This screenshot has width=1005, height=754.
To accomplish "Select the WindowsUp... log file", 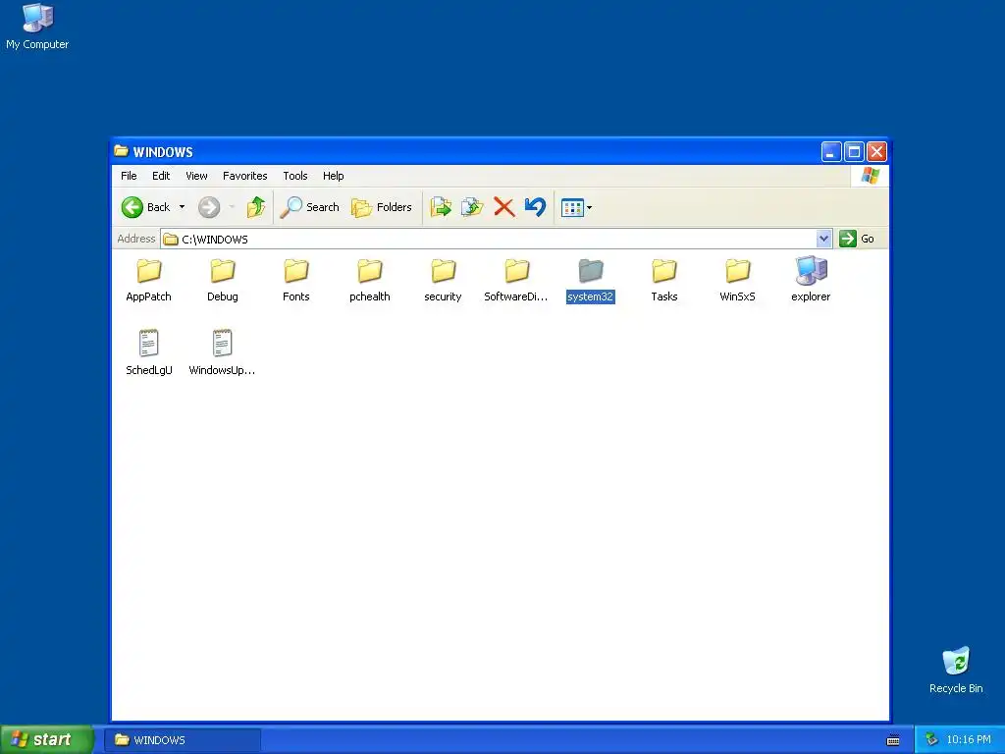I will point(223,352).
